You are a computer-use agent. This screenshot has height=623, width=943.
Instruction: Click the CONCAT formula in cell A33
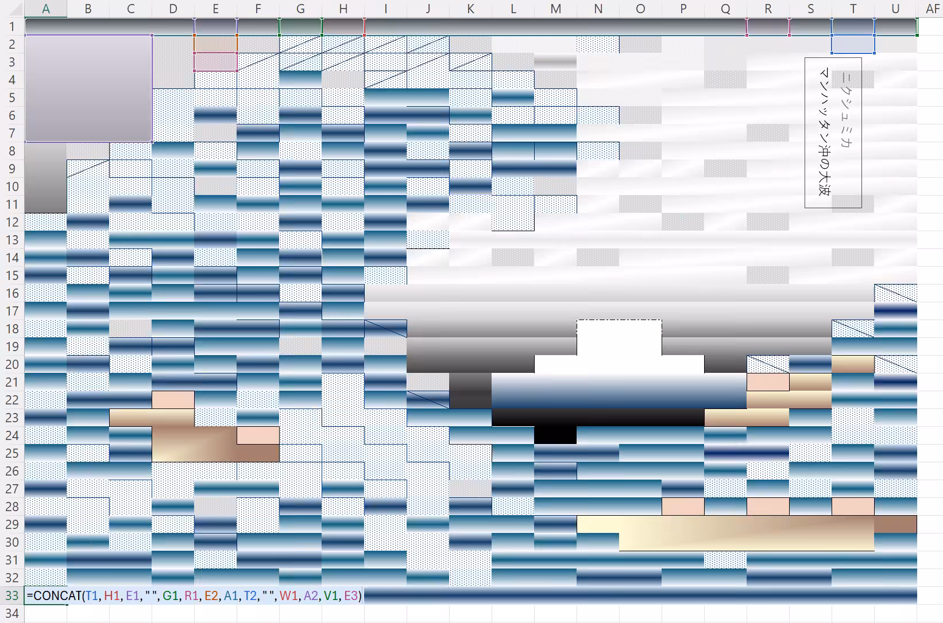(x=194, y=595)
